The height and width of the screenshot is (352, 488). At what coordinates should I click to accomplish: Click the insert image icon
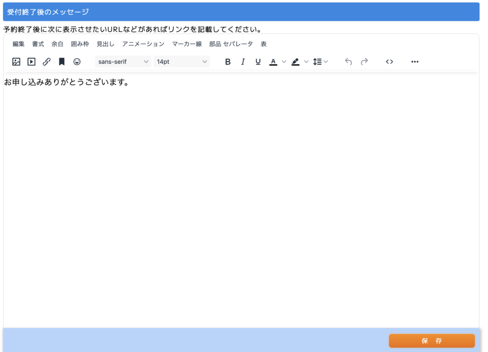click(16, 62)
